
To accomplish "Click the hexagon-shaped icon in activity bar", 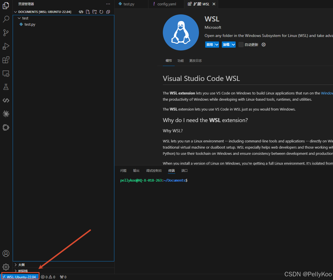I will pos(6,127).
